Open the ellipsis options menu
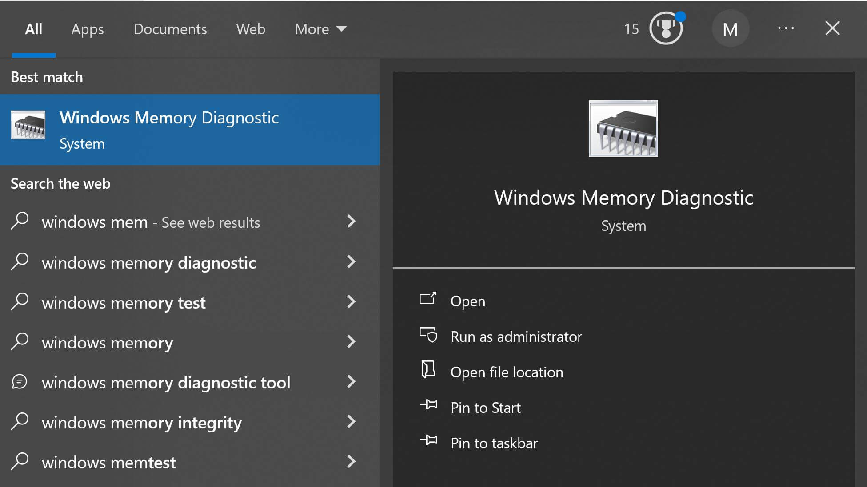The image size is (867, 487). click(x=787, y=28)
